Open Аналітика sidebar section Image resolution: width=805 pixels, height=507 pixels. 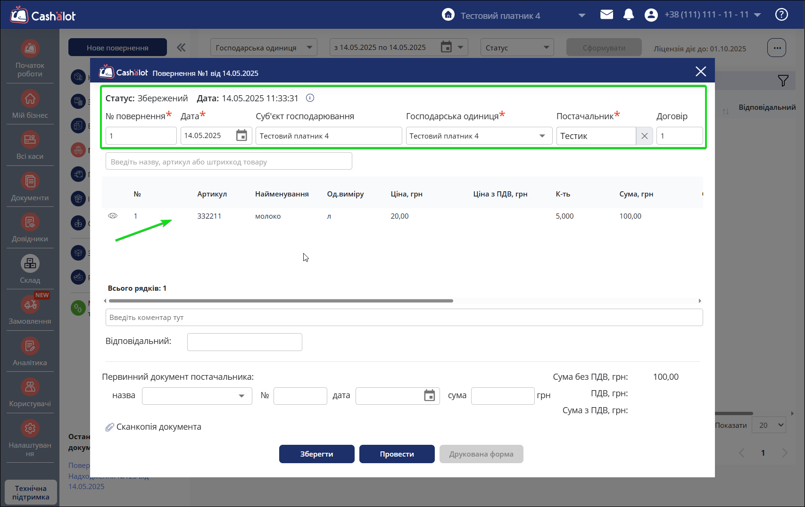(x=30, y=352)
